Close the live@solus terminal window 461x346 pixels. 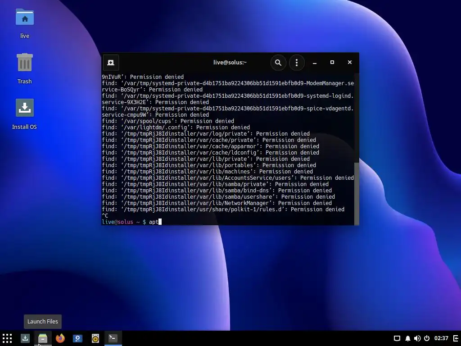click(349, 62)
